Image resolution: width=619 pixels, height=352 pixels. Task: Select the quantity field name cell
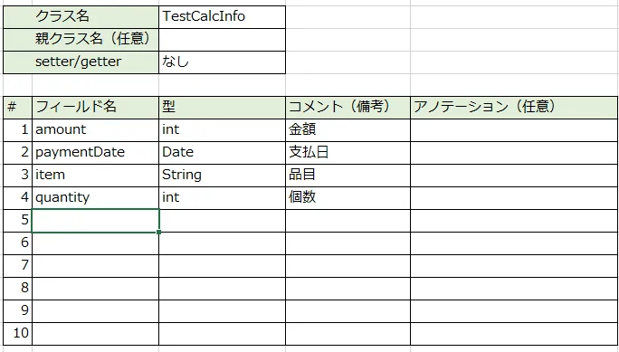click(95, 197)
